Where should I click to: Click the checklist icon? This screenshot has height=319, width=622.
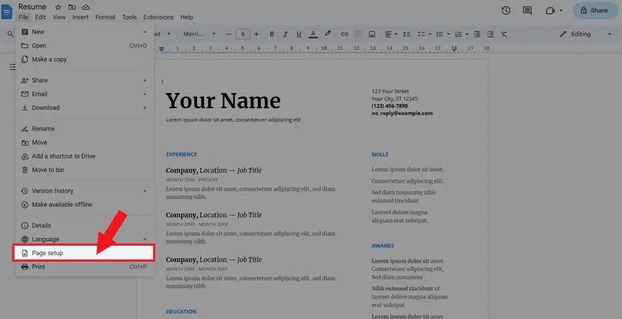click(421, 34)
